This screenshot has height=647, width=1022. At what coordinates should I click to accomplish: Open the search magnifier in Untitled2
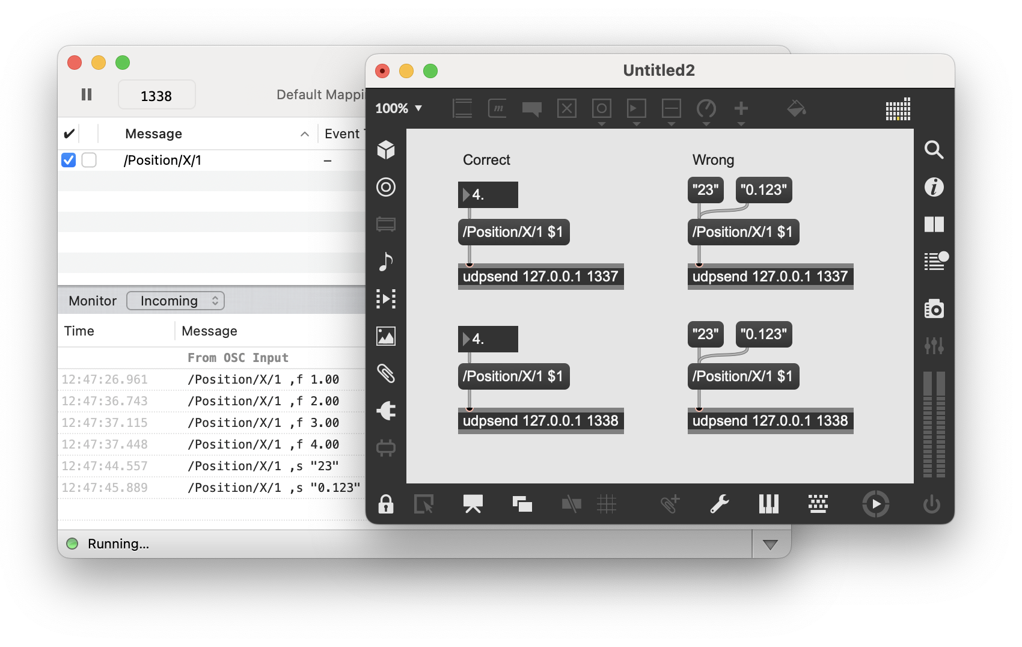[934, 150]
